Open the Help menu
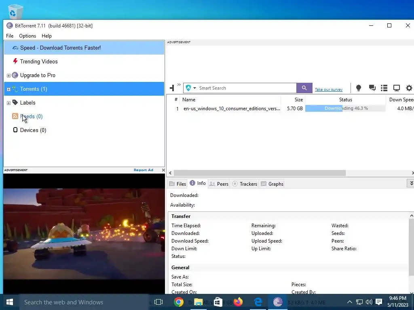This screenshot has width=414, height=310. pyautogui.click(x=47, y=36)
